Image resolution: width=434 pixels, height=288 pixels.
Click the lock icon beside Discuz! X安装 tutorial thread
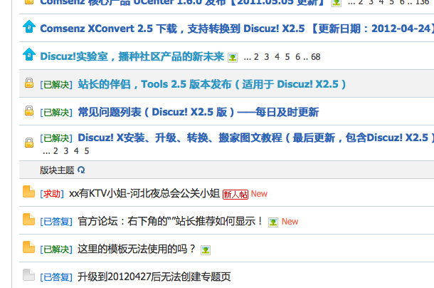pos(29,143)
